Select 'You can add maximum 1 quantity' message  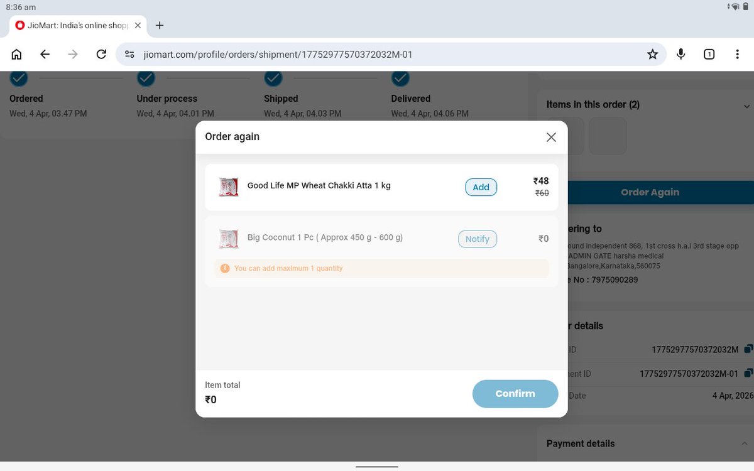click(x=288, y=268)
